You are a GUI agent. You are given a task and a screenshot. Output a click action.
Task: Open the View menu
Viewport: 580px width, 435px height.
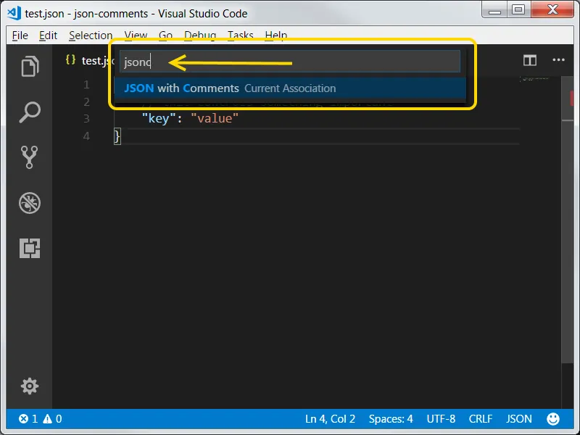coord(136,35)
